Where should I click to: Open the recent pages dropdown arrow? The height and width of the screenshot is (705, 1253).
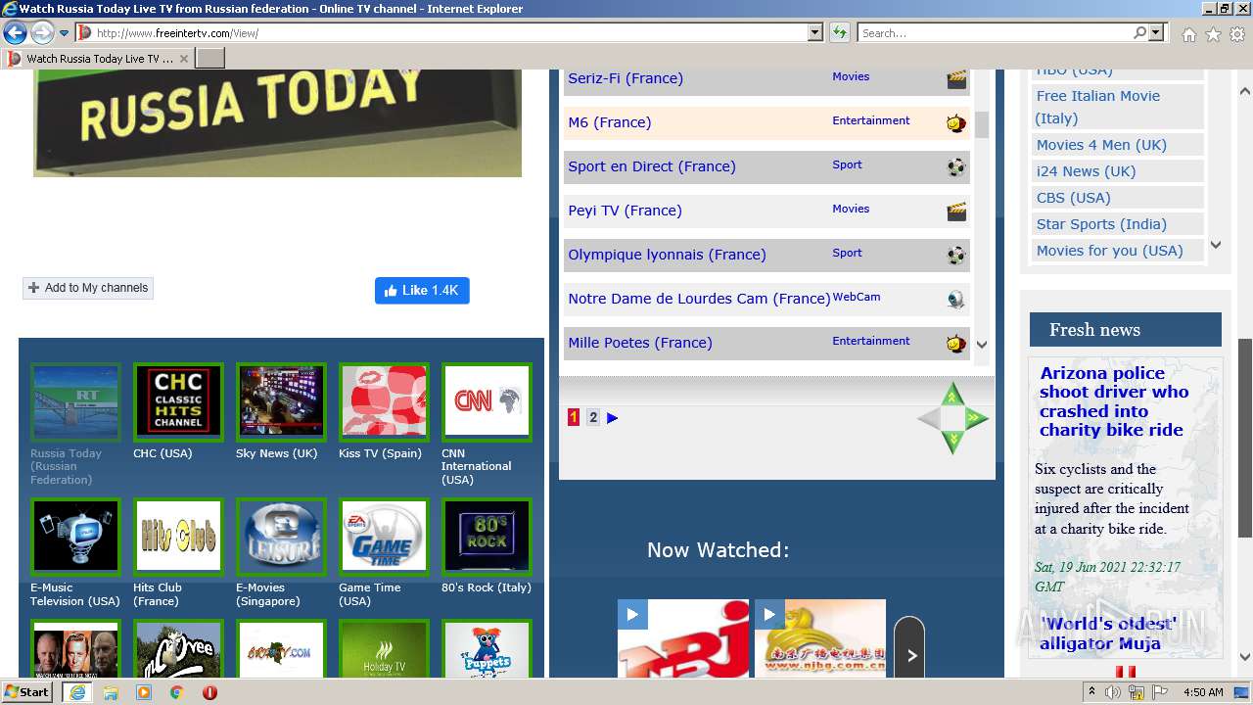[x=65, y=33]
